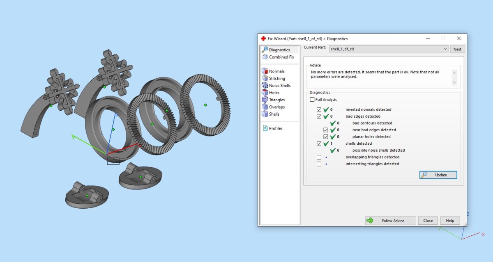
Task: Open the Current Part dropdown
Action: click(x=389, y=49)
